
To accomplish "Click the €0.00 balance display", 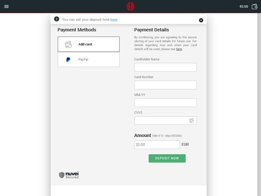I will coord(244,7).
